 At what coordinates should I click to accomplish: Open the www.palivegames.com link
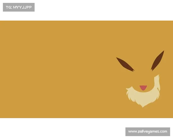pos(147,132)
